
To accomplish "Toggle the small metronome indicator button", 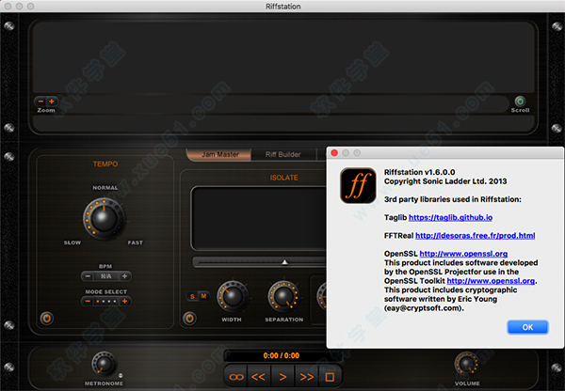I will 121,376.
